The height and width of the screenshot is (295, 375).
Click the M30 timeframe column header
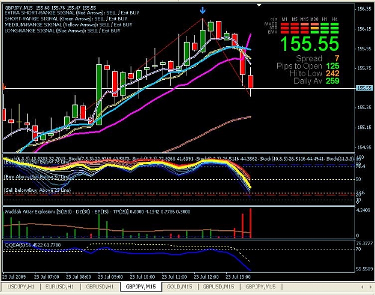[314, 19]
